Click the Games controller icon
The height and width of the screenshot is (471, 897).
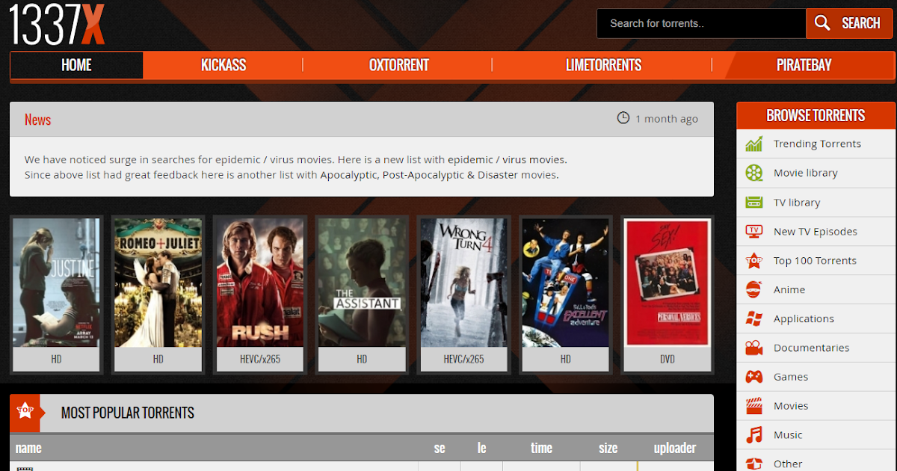[x=754, y=377]
